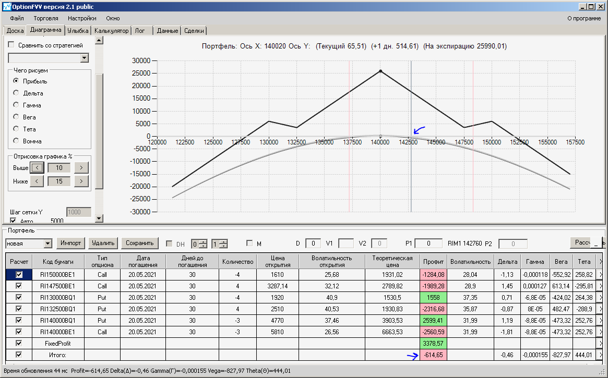This screenshot has width=608, height=378.
Task: Click the 'Тета' column header
Action: [x=584, y=261]
